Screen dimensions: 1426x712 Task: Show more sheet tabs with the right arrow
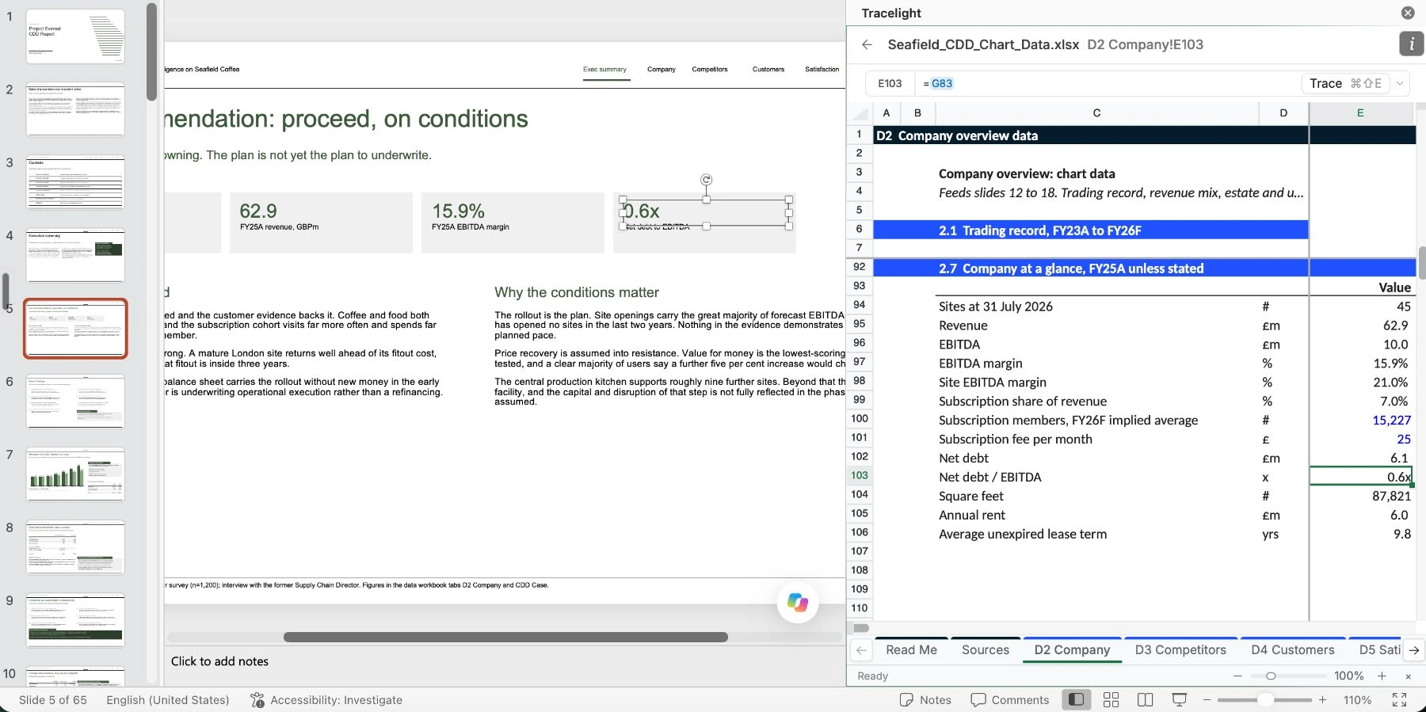coord(1414,650)
